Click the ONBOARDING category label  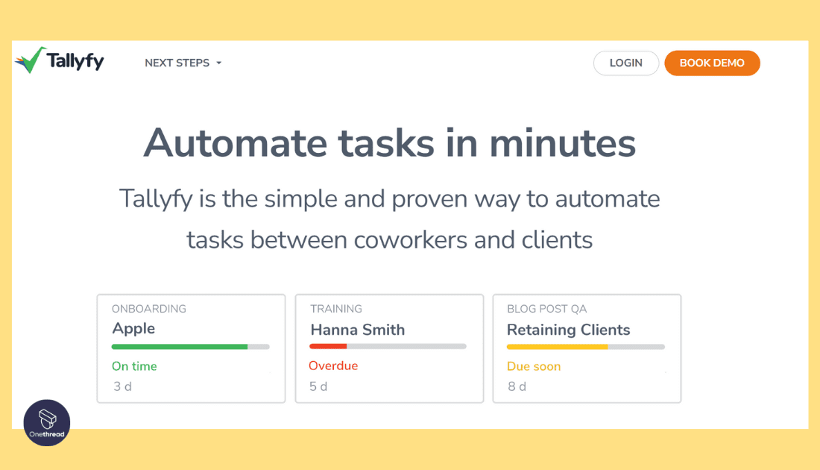tap(148, 308)
